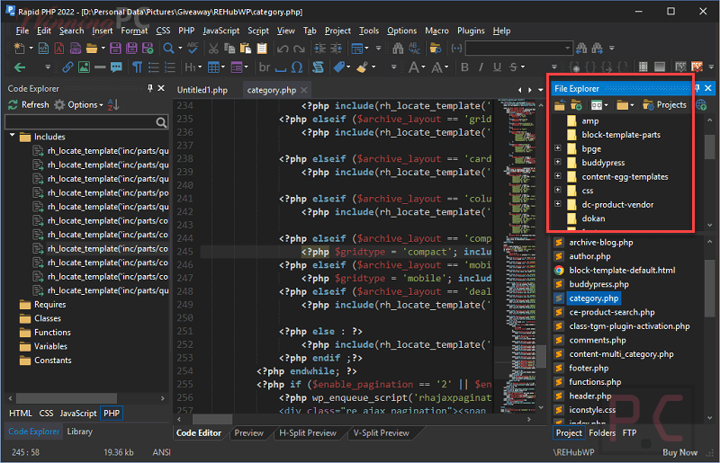Image resolution: width=720 pixels, height=463 pixels.
Task: Redo the last undone edit
Action: point(299,49)
